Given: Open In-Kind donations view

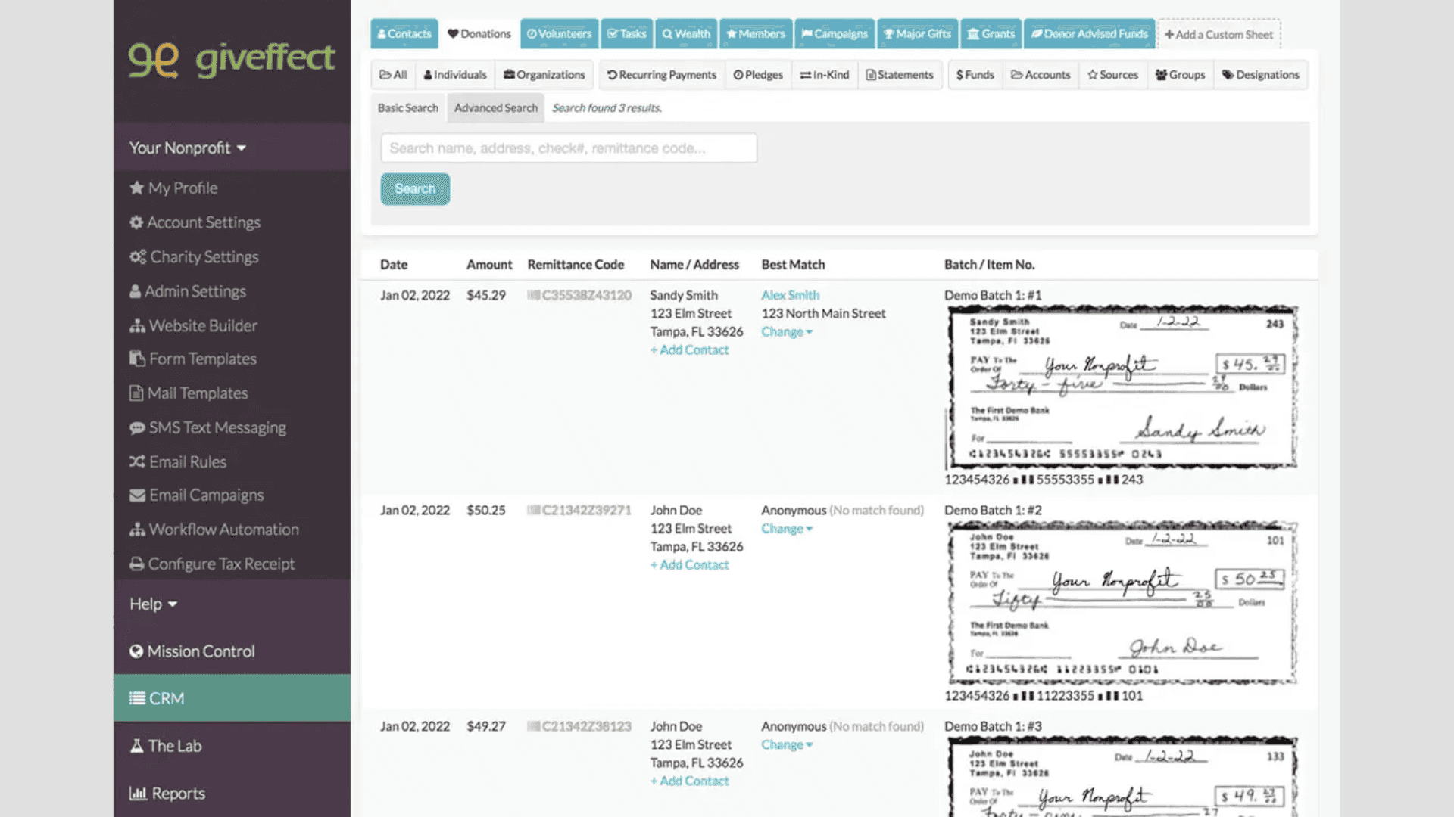Looking at the screenshot, I should pos(825,75).
